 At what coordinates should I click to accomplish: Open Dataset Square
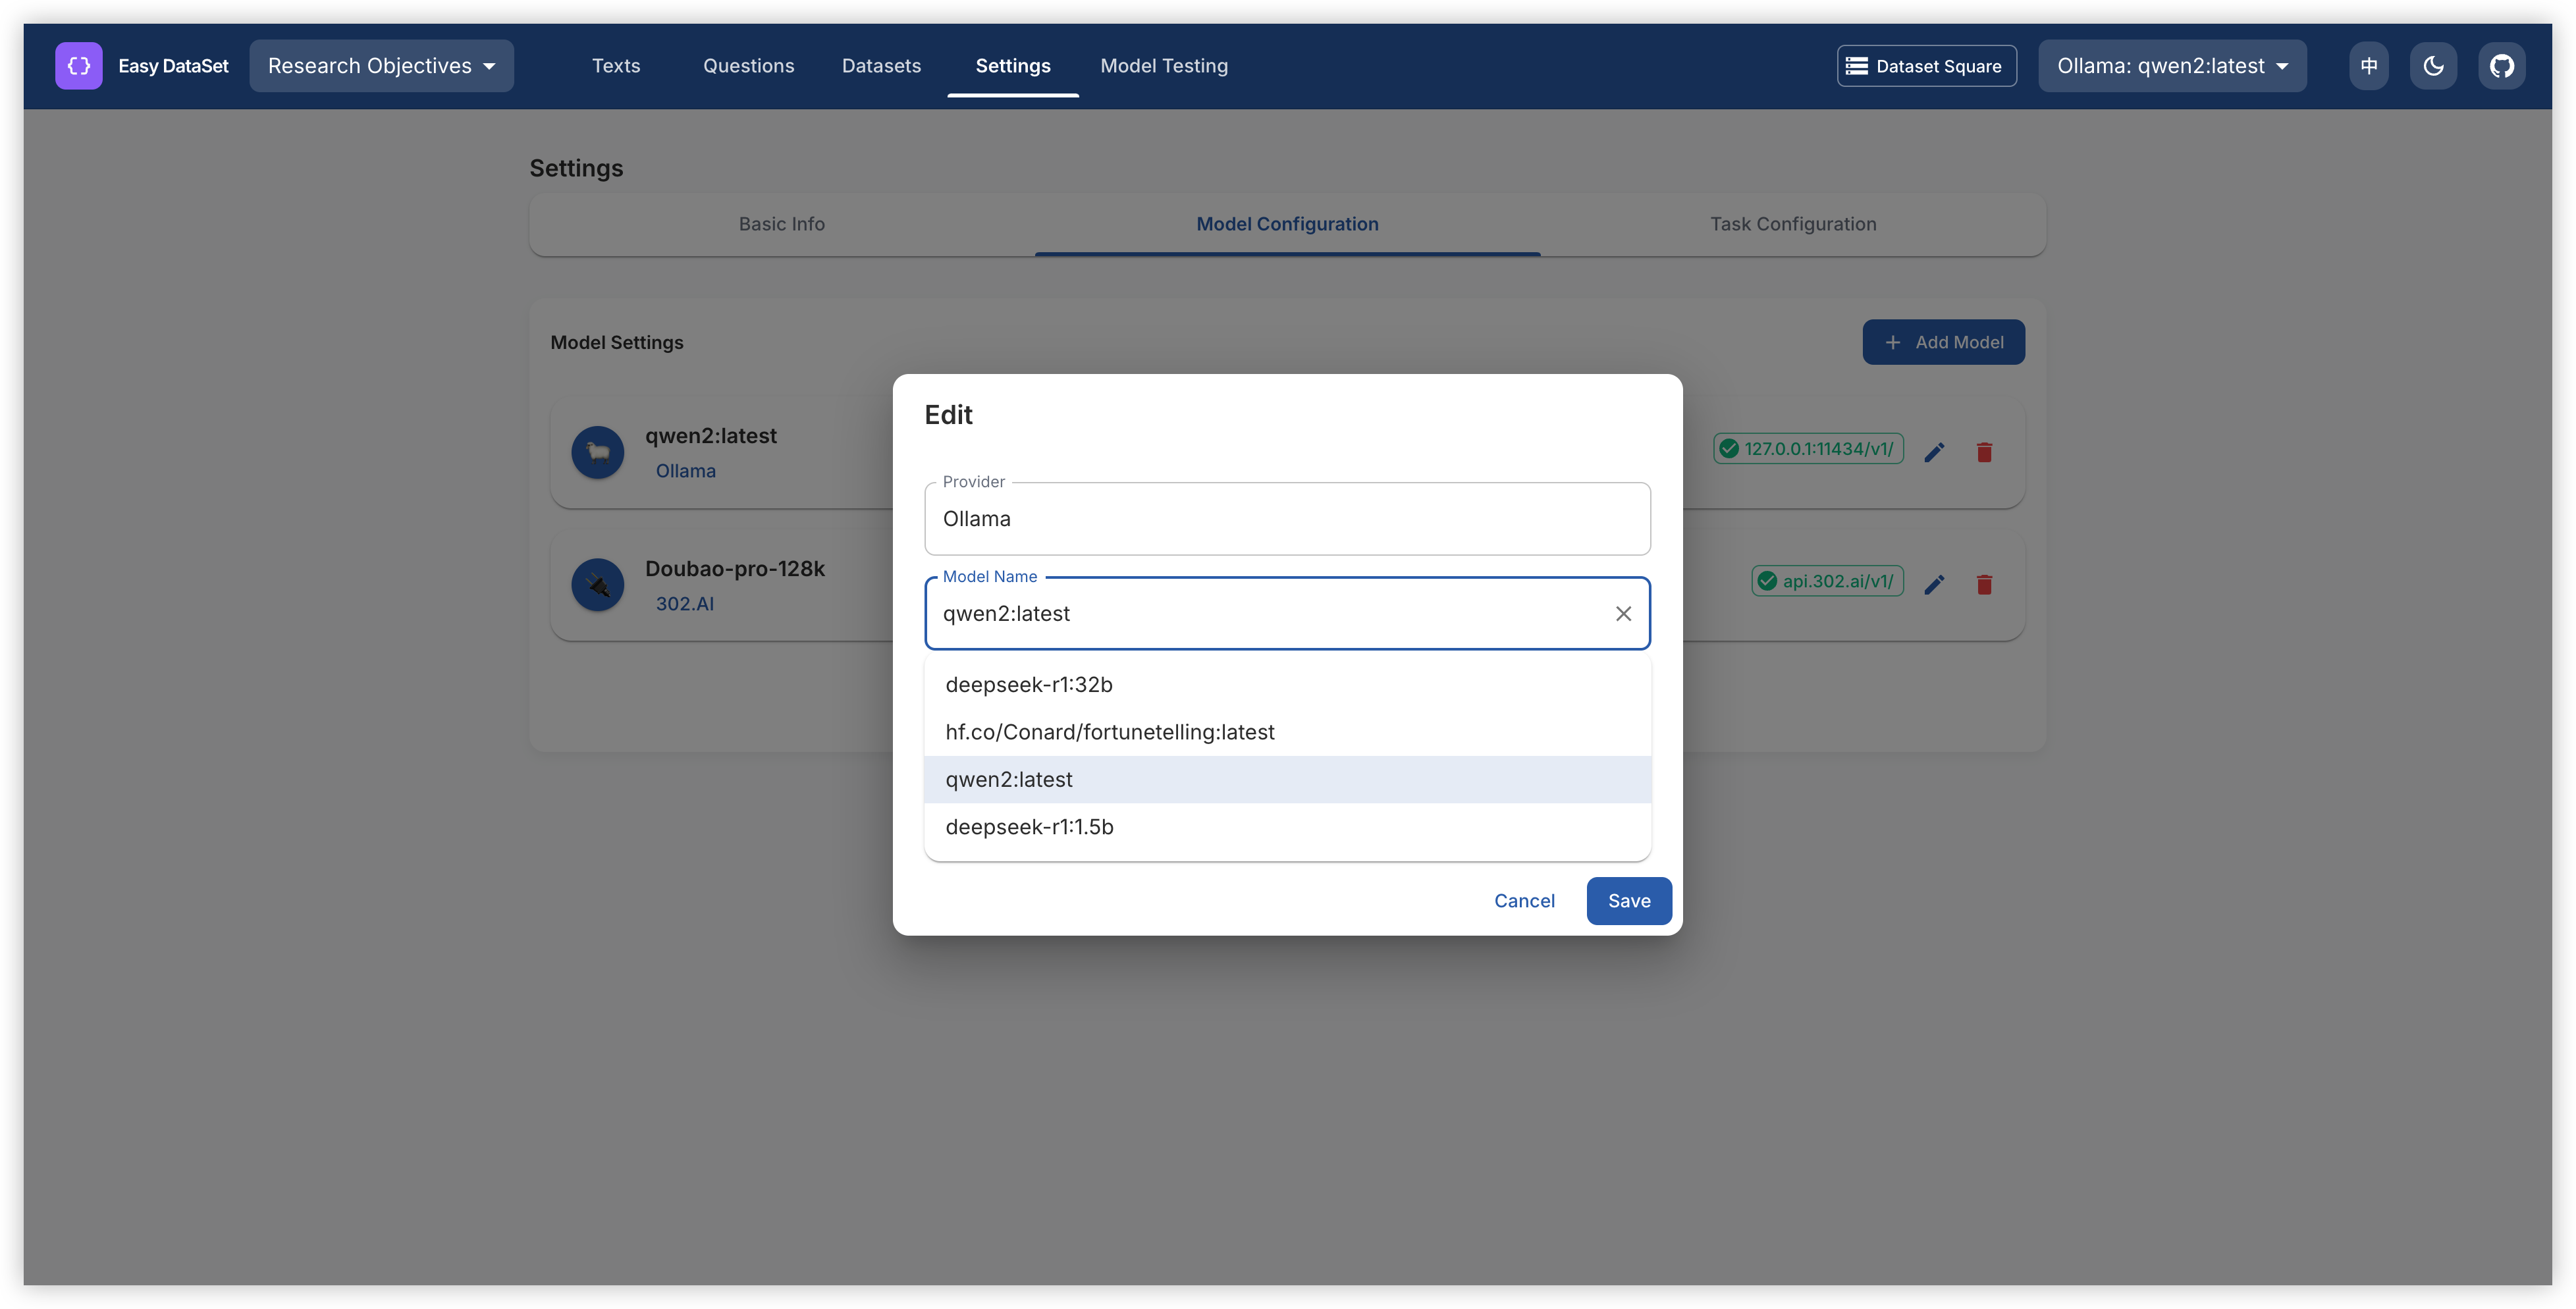point(1926,66)
